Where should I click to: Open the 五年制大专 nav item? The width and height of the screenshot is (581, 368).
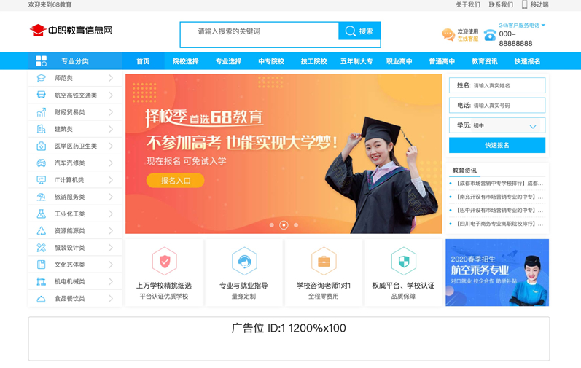click(x=356, y=61)
